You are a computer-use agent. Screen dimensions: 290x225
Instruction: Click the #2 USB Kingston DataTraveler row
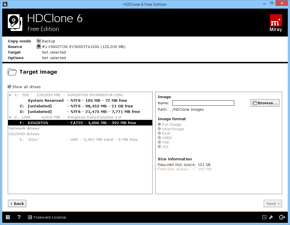pos(80,117)
